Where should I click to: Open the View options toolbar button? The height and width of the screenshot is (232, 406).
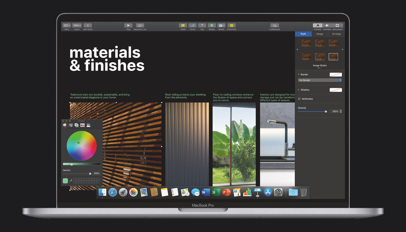tap(66, 25)
